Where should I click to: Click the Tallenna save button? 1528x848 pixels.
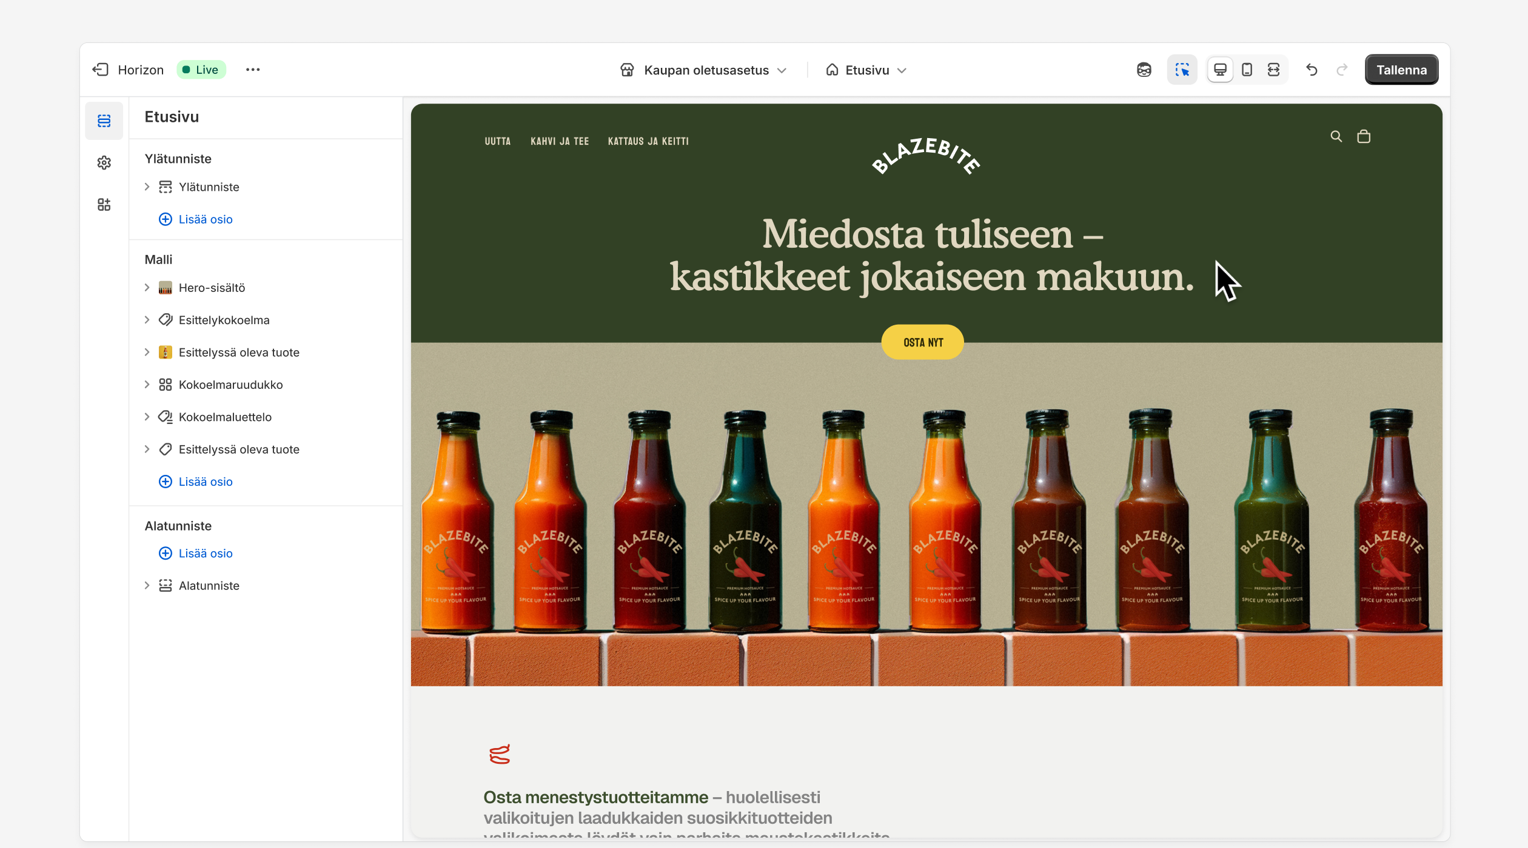[x=1401, y=70]
